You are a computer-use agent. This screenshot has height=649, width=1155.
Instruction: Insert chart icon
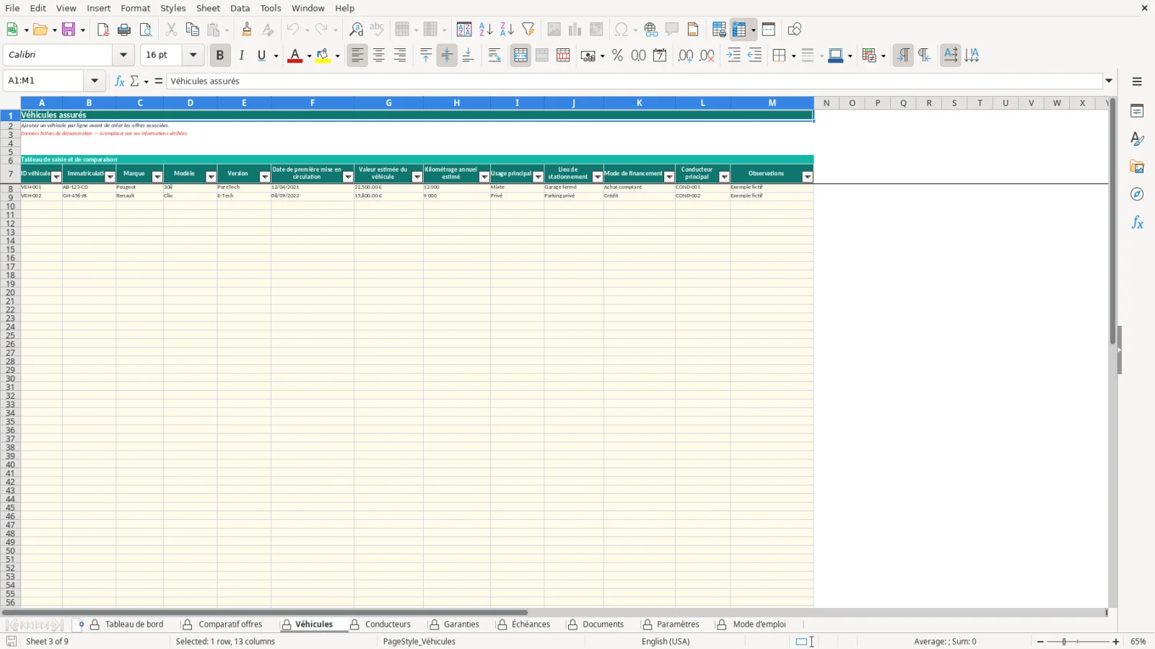(575, 30)
